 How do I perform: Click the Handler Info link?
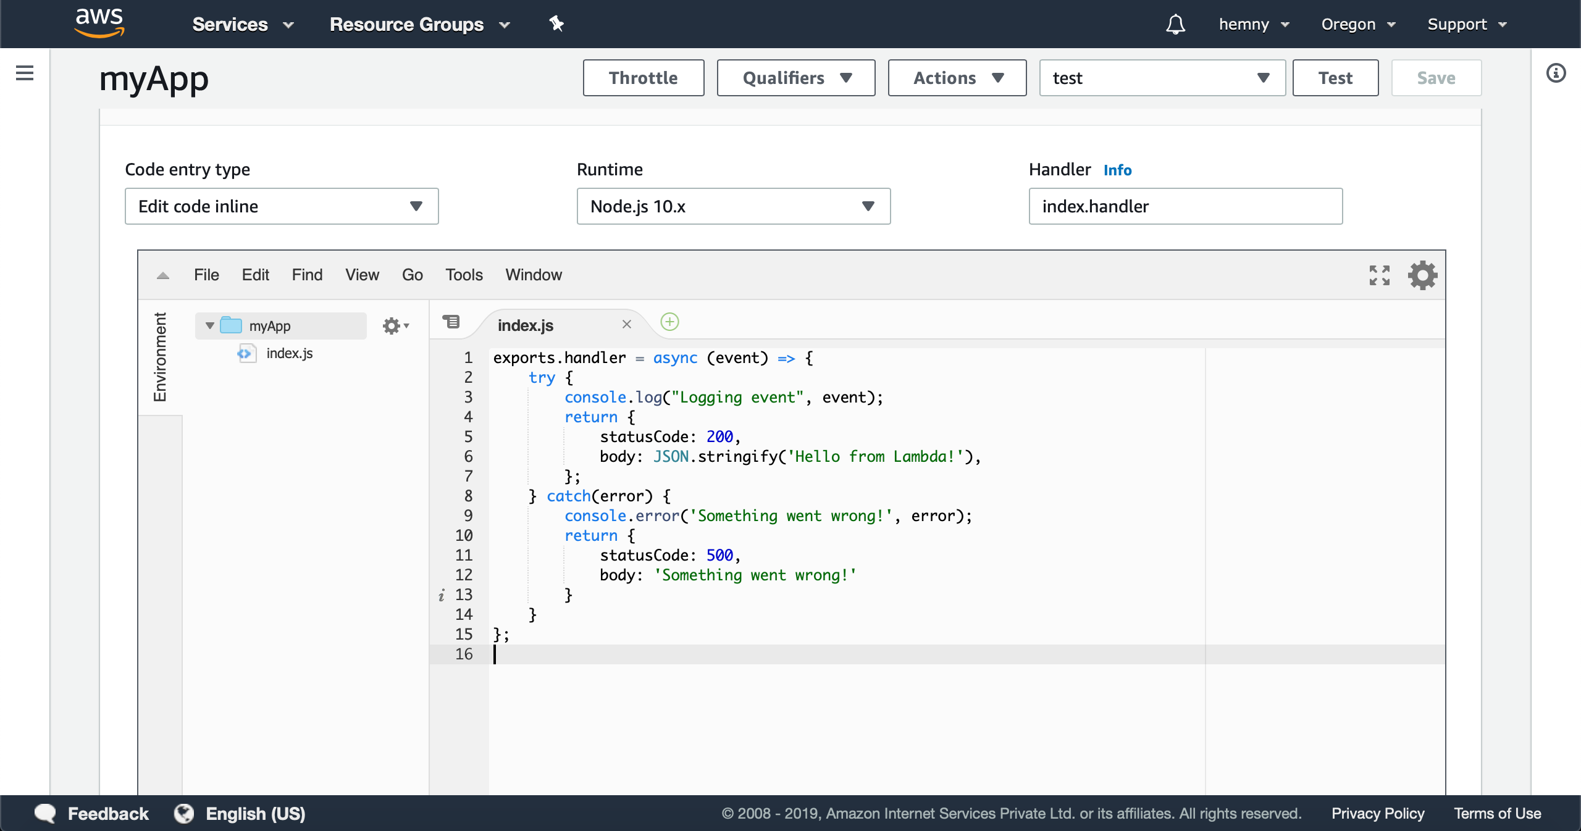click(x=1117, y=170)
